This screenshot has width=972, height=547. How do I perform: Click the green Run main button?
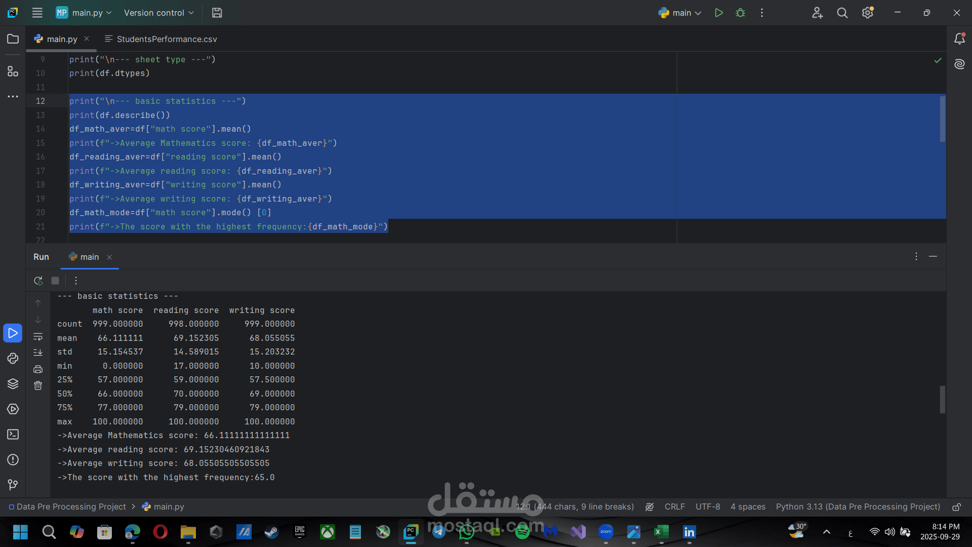click(x=718, y=13)
